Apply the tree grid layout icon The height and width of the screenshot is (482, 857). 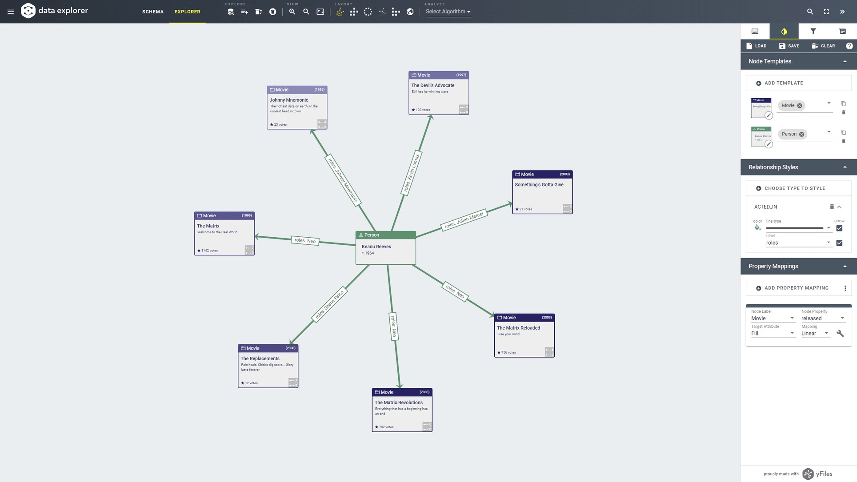coord(396,12)
